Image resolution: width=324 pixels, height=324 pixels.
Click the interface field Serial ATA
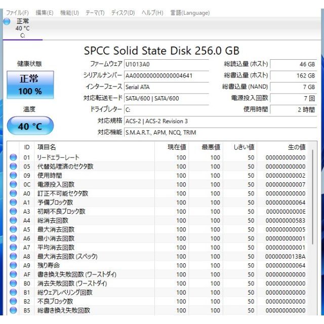click(x=167, y=87)
